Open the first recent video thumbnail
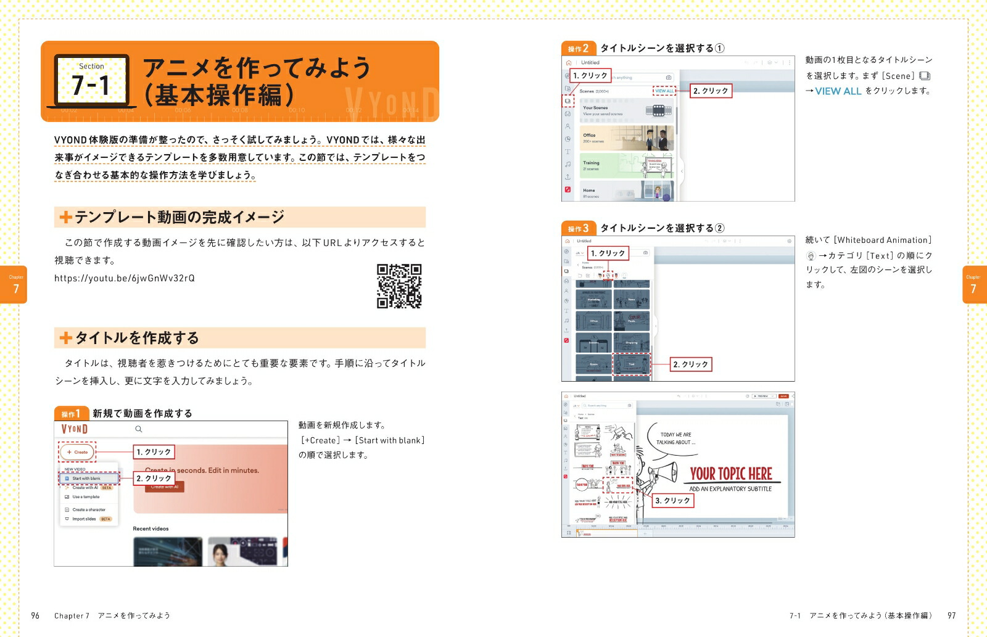987x637 pixels. (x=168, y=551)
